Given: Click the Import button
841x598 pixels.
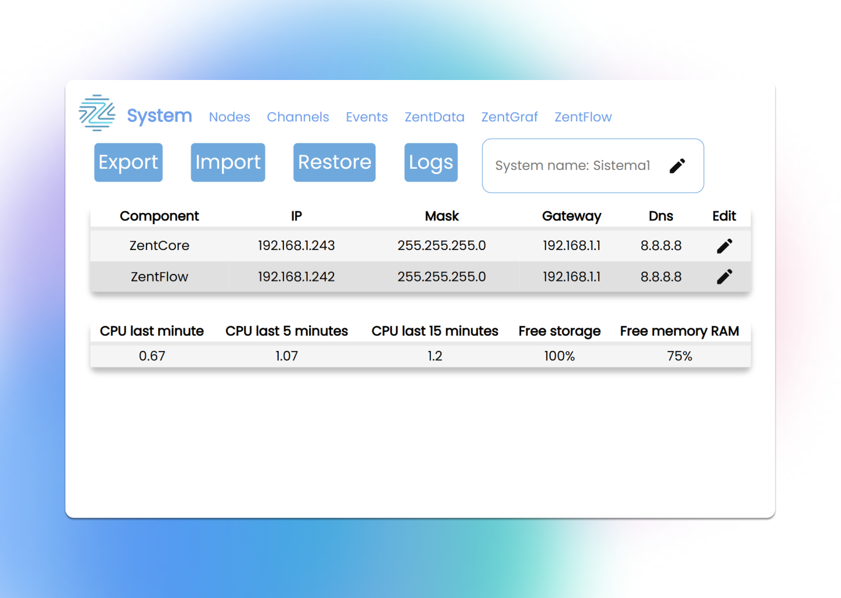Looking at the screenshot, I should coord(228,162).
